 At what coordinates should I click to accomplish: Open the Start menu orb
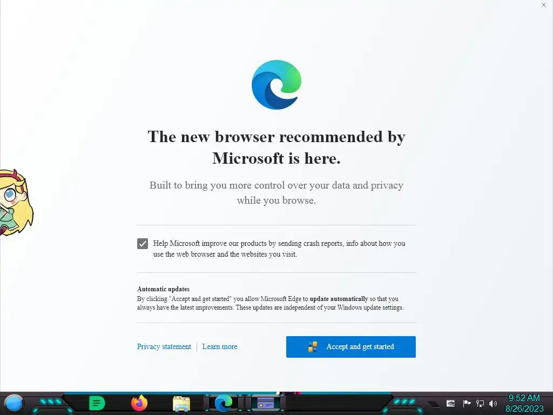14,403
